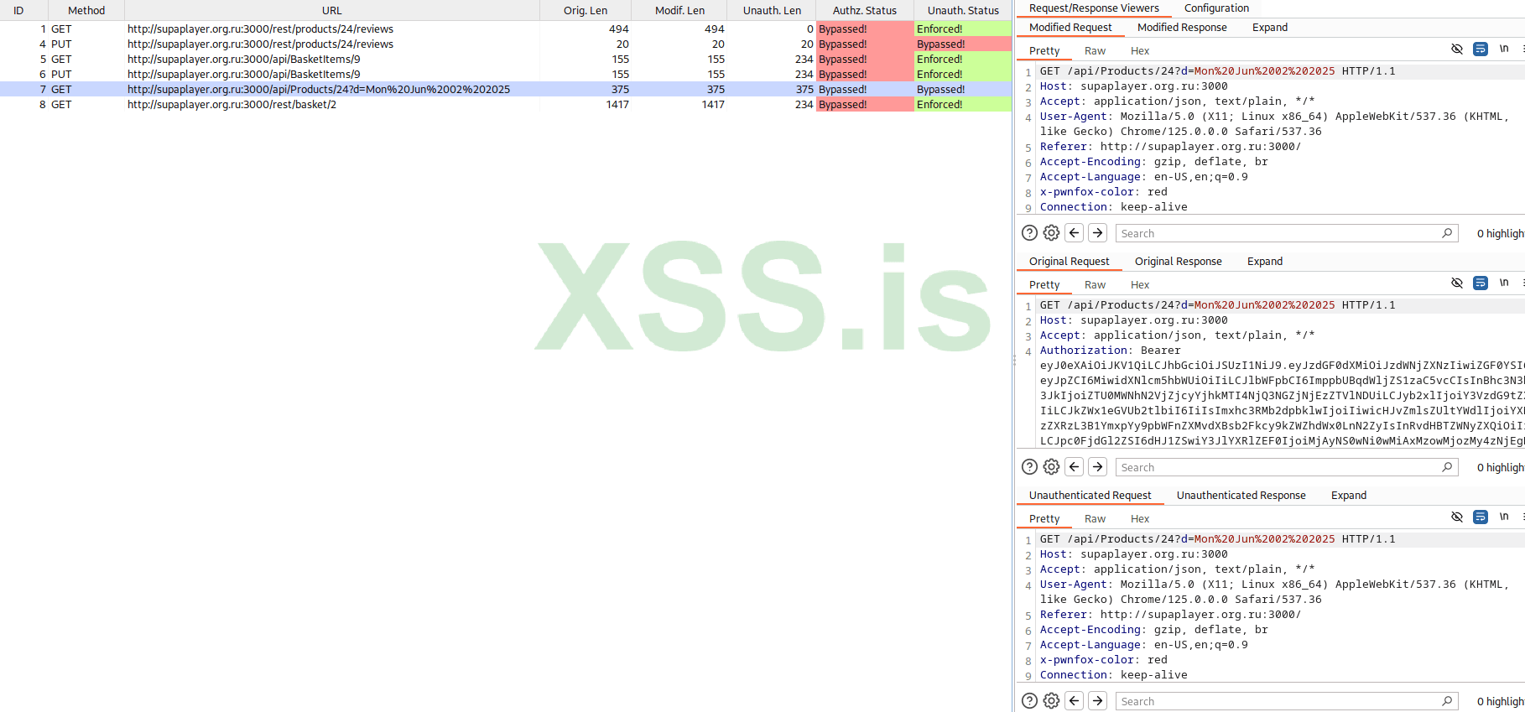Image resolution: width=1525 pixels, height=712 pixels.
Task: Focus the Search field under Unauthenticated Request viewer
Action: tap(1287, 701)
